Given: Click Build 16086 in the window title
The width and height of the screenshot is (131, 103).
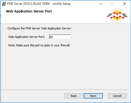Looking at the screenshot, I should tap(42, 4).
